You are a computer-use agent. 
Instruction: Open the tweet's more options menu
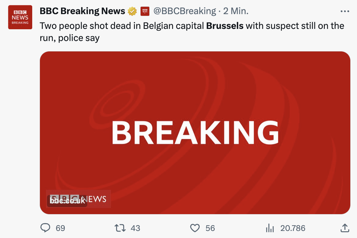pyautogui.click(x=345, y=11)
